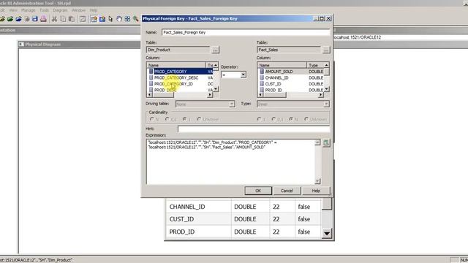Select right cardinality 1 radio button
This screenshot has width=468, height=263.
pos(259,119)
